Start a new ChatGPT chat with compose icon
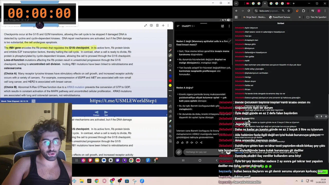 [x=223, y=26]
